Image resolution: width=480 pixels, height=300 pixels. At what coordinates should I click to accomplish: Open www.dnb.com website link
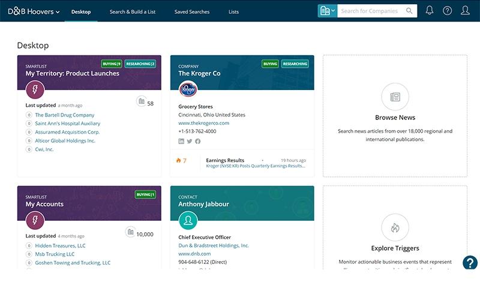pyautogui.click(x=194, y=254)
